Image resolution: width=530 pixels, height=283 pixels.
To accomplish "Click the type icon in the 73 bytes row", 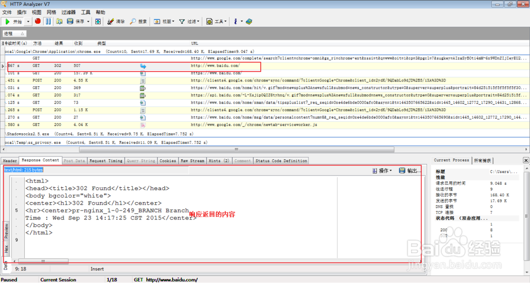I will [143, 103].
